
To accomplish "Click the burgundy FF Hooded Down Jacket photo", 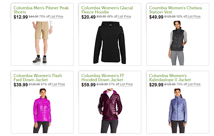I will [x=110, y=110].
